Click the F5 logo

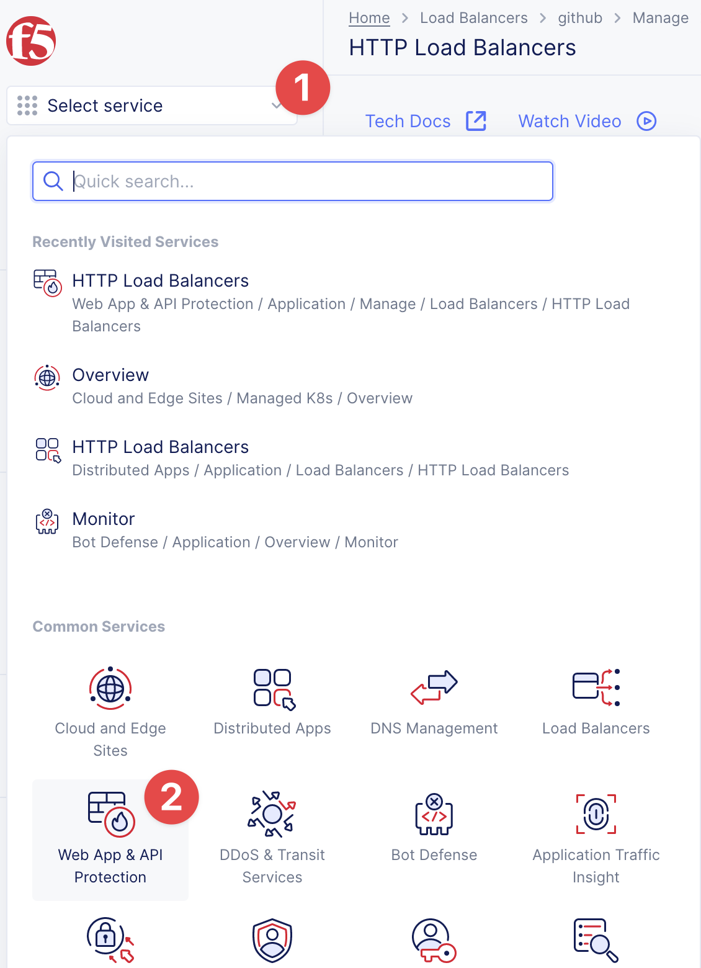pyautogui.click(x=31, y=41)
